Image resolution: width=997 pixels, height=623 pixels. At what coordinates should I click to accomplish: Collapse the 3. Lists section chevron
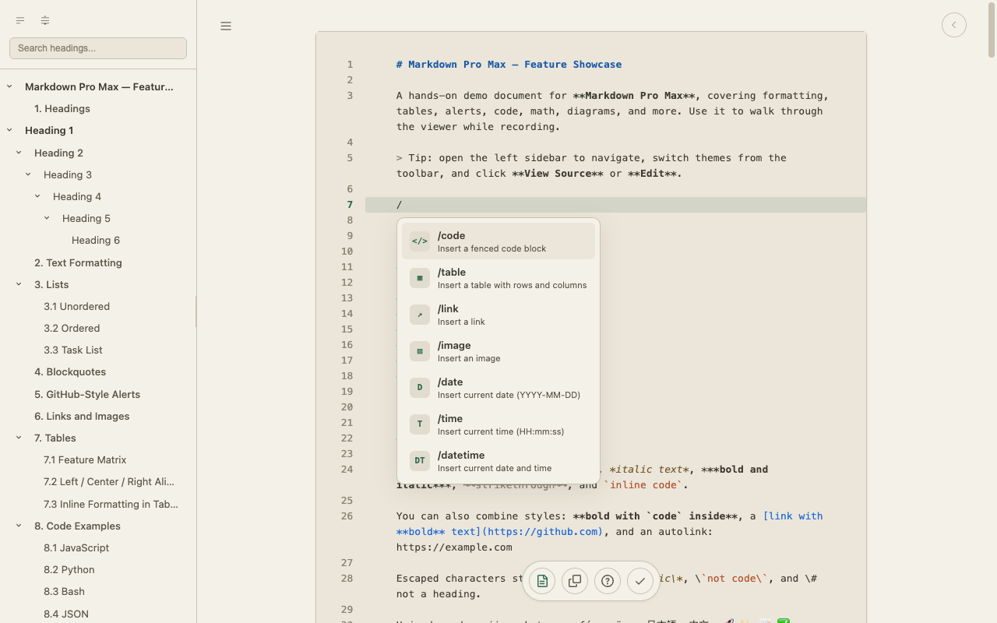(19, 284)
